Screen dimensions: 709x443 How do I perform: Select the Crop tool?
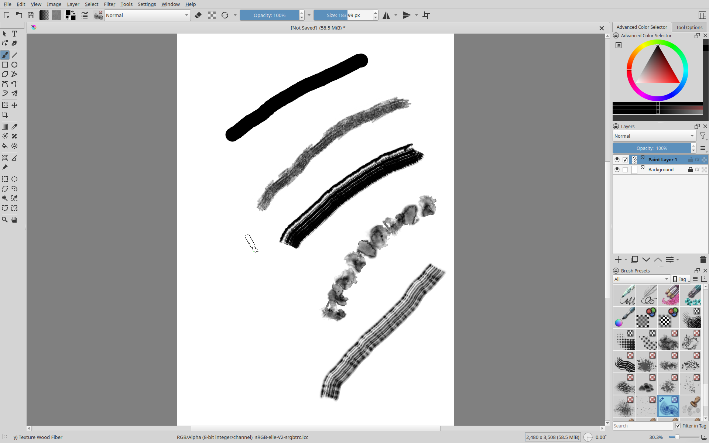click(5, 115)
